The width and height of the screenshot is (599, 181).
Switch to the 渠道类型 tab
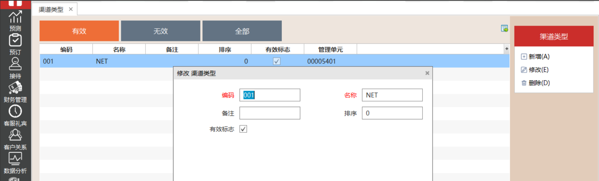coord(51,10)
